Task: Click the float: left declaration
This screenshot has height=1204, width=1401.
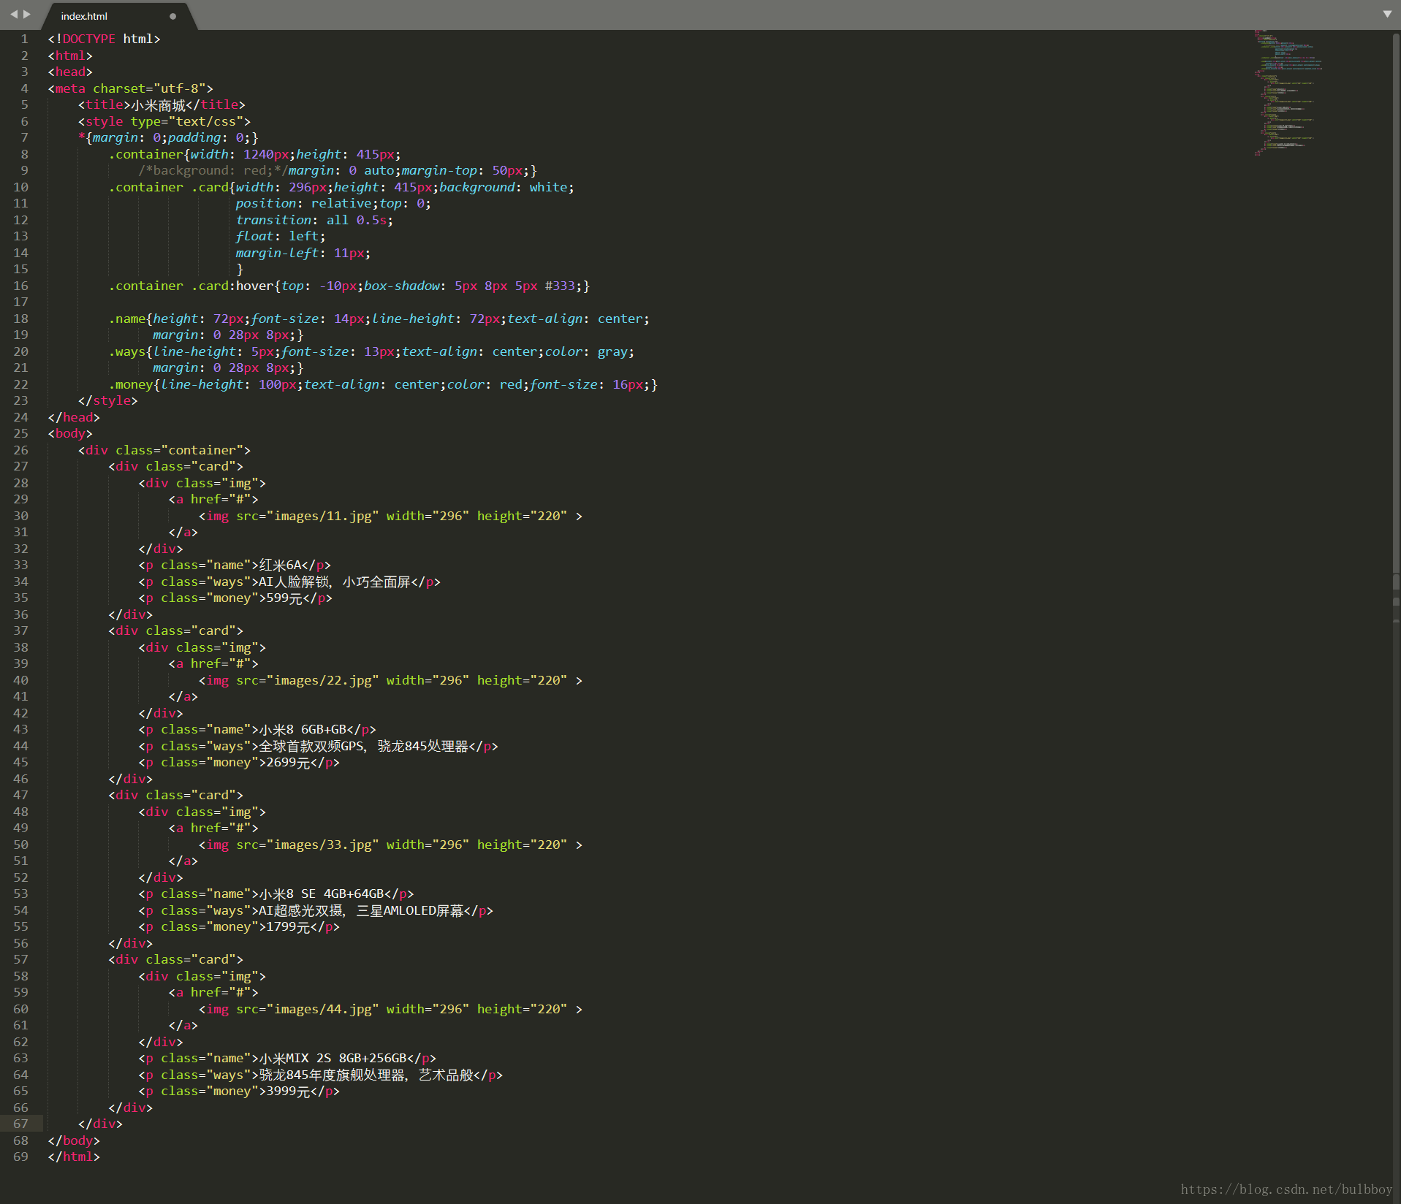Action: (x=280, y=236)
